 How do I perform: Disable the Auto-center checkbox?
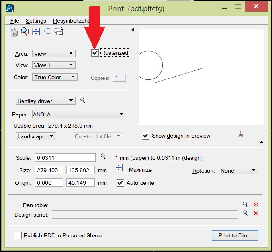(120, 183)
